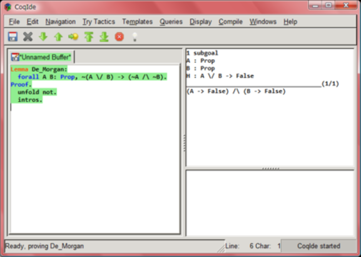Click the Go to cursor icon
Viewport: 361px width, 257px height.
click(x=73, y=37)
